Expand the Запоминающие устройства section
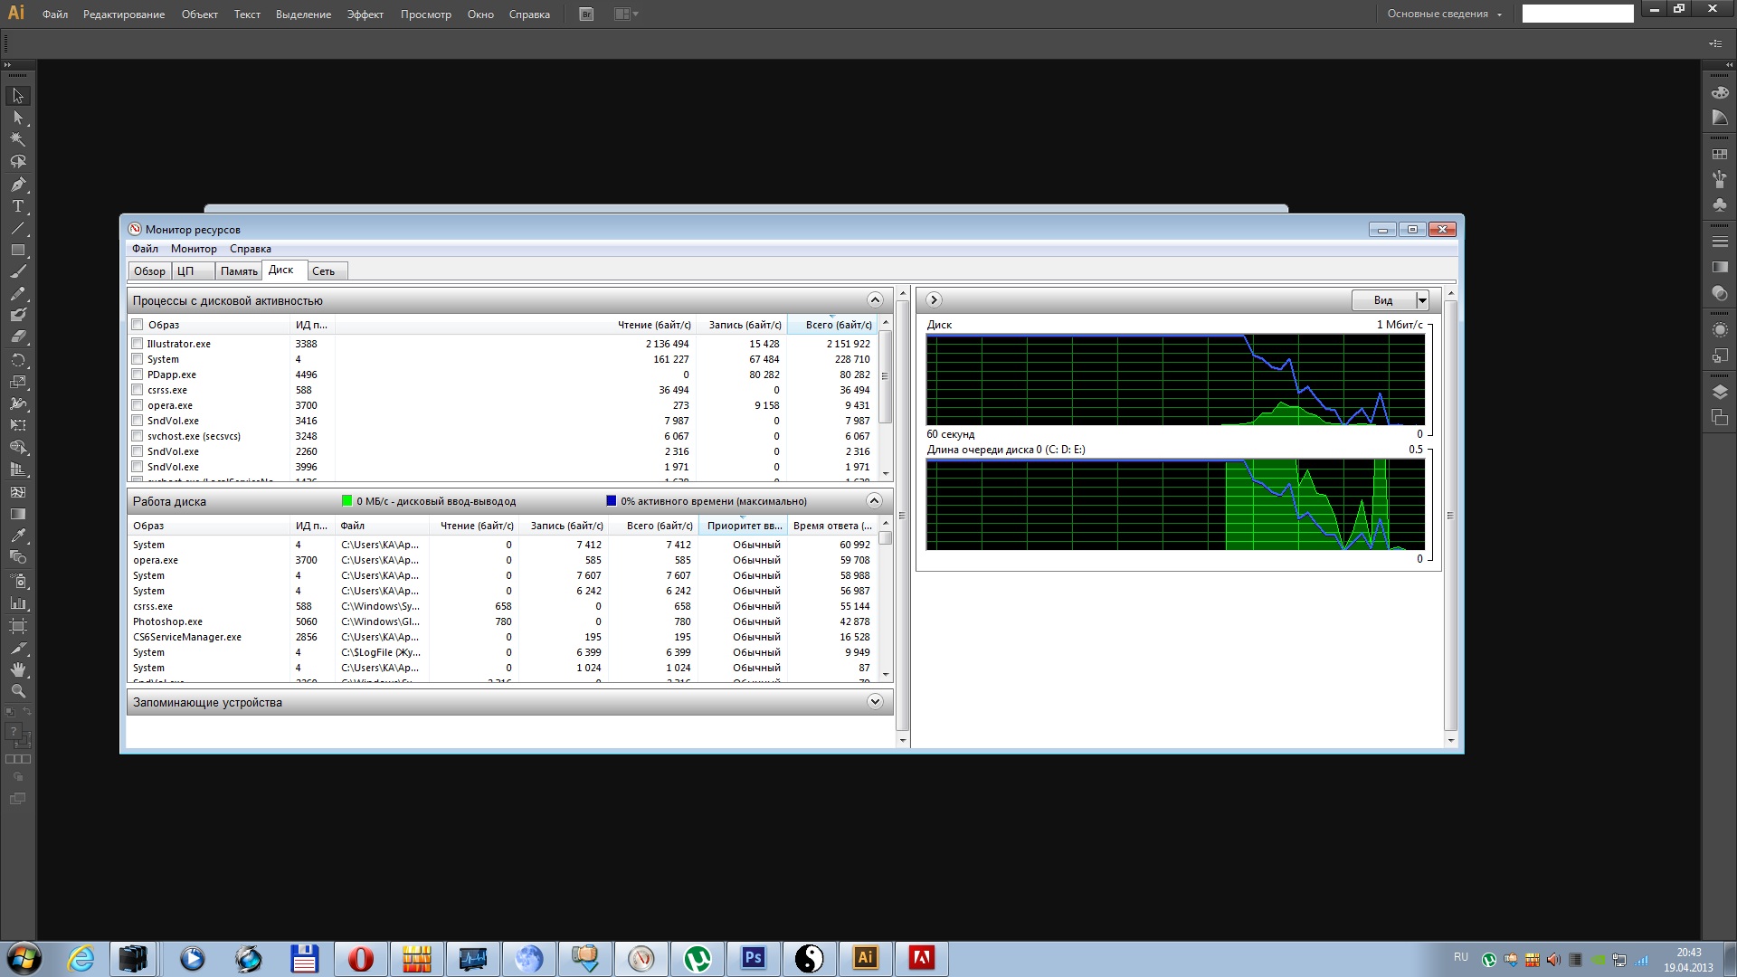1737x977 pixels. [x=874, y=702]
